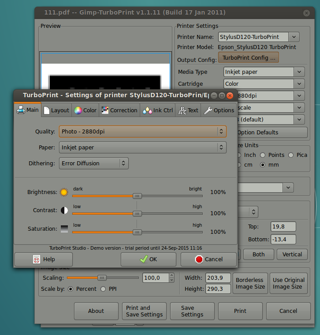This screenshot has height=335, width=320.
Task: Close the TurboPrint settings dialog
Action: pyautogui.click(x=230, y=95)
